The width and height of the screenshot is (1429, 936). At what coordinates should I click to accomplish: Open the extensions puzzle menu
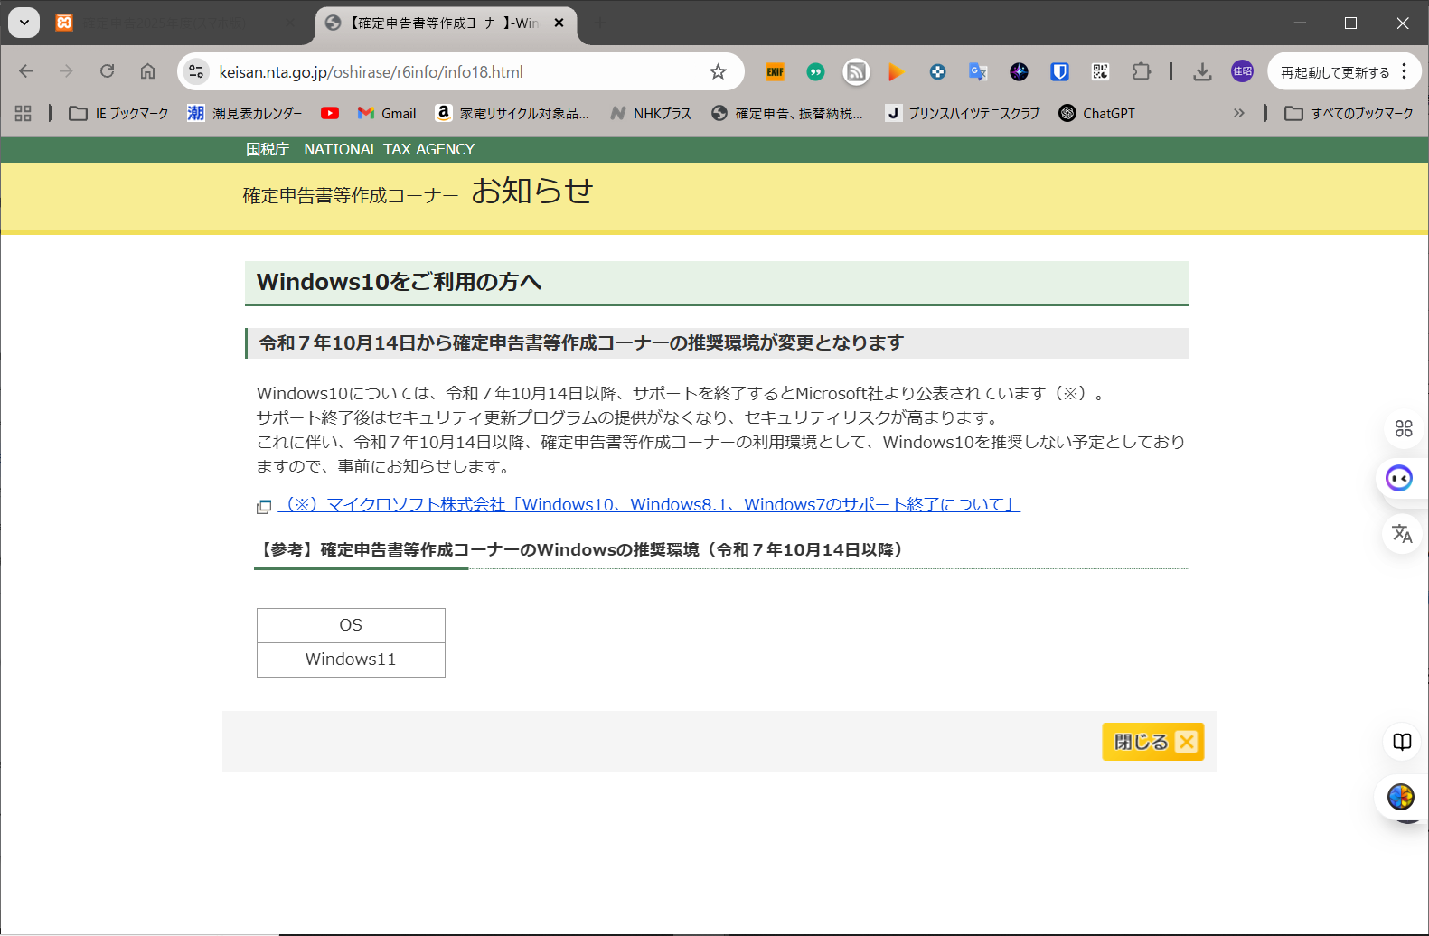point(1142,72)
